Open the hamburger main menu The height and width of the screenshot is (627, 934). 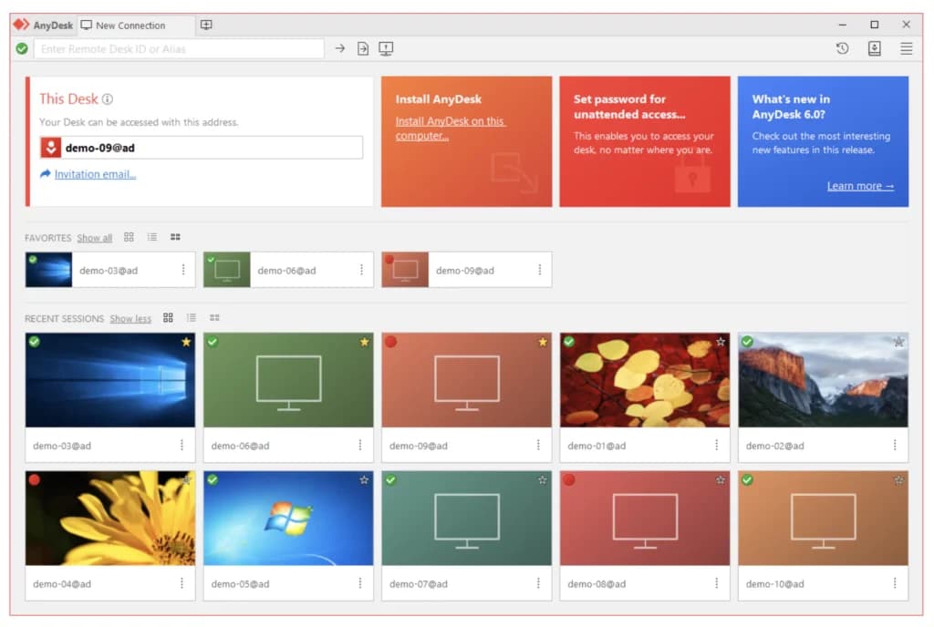[906, 48]
